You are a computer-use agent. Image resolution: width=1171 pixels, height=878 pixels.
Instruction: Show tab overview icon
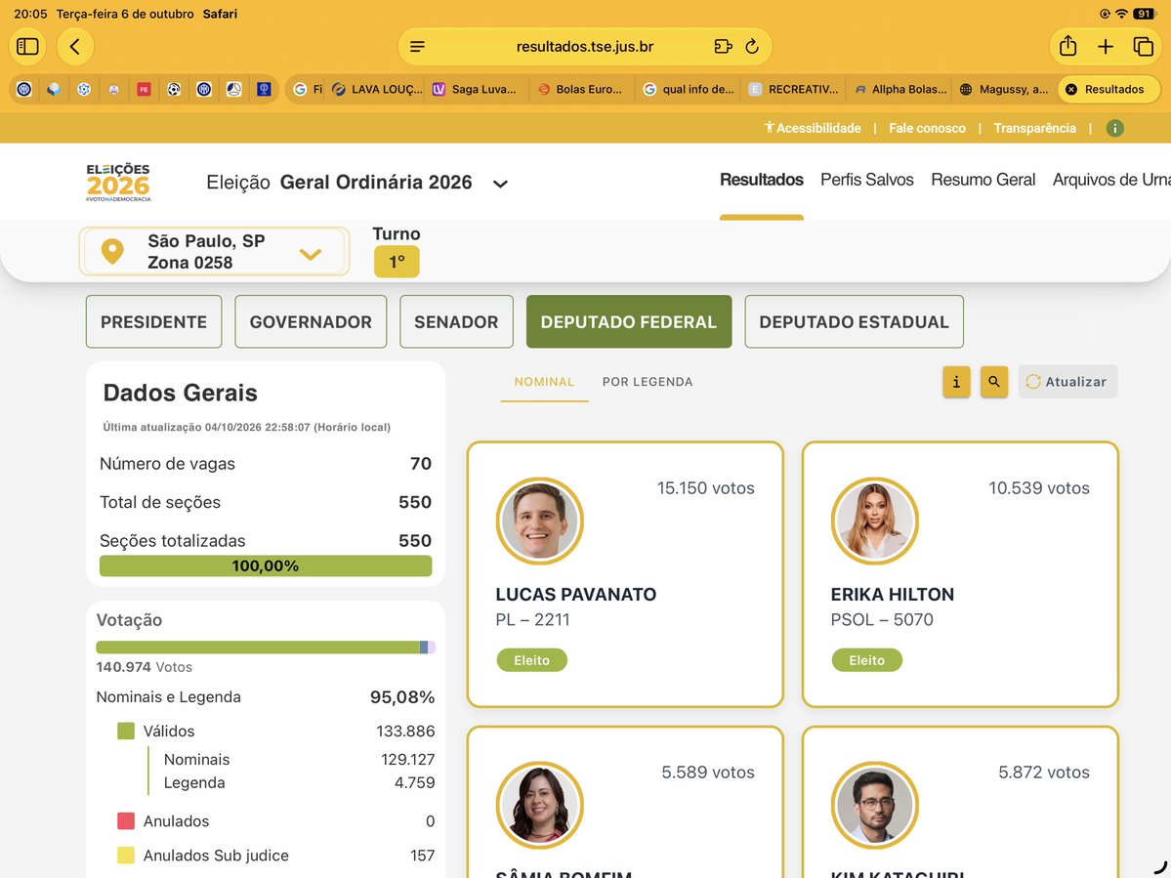[x=1144, y=46]
